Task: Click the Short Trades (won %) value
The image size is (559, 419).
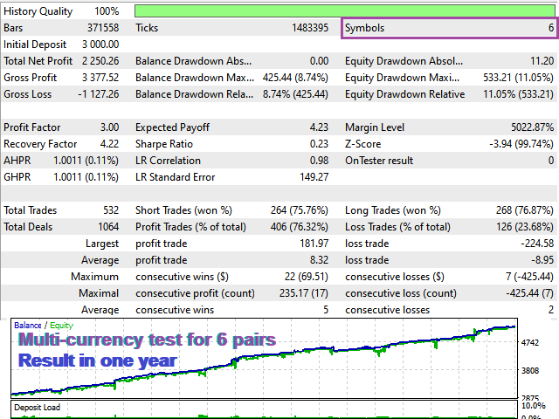Action: point(300,210)
